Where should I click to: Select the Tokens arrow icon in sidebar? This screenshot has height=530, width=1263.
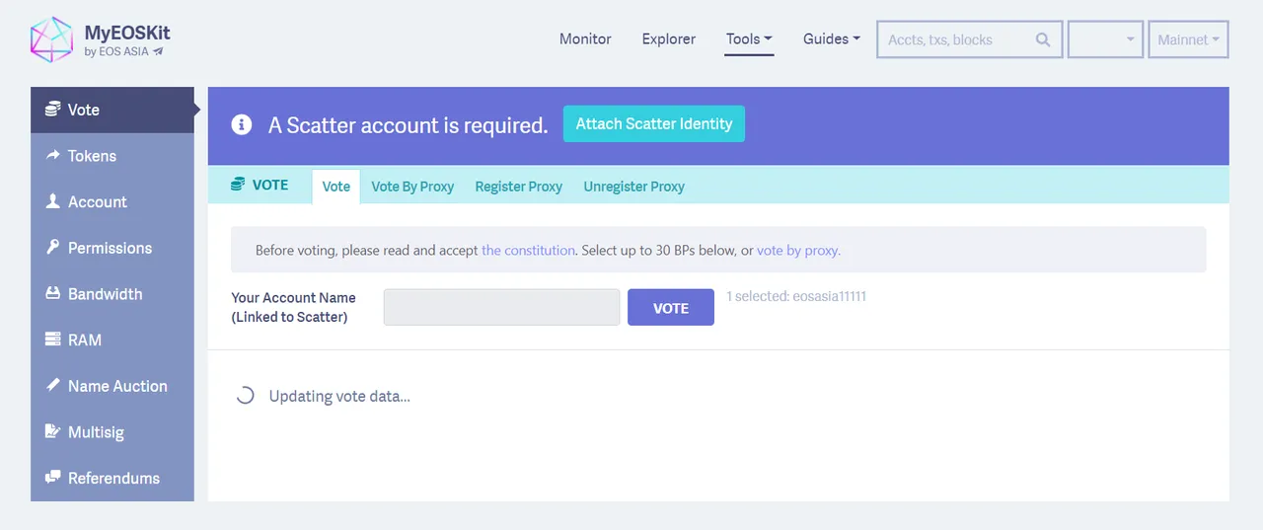53,155
